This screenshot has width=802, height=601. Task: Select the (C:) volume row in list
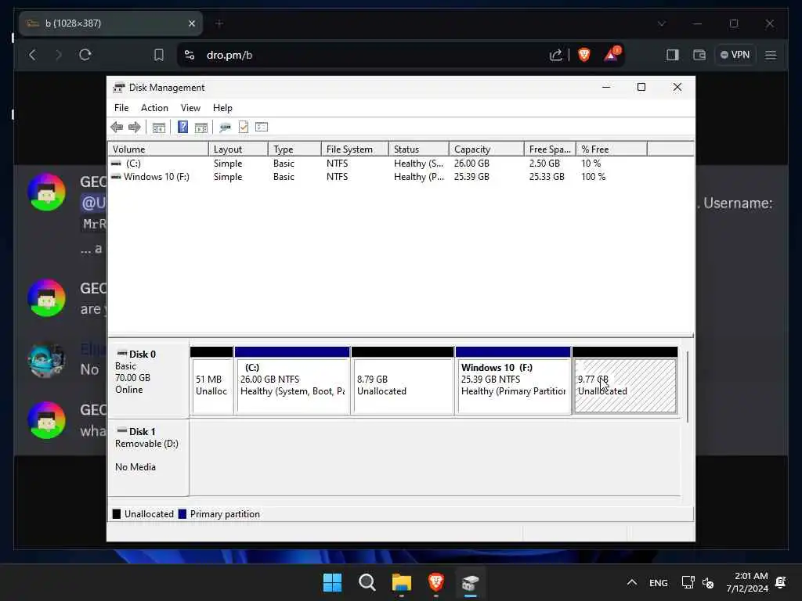pyautogui.click(x=400, y=164)
